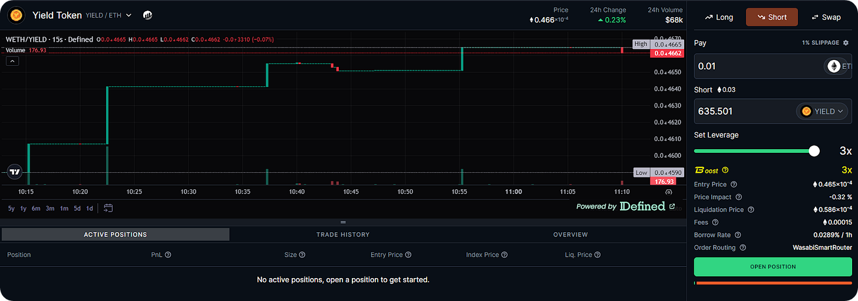Switch to Overview tab
Viewport: 858px width, 301px height.
570,235
